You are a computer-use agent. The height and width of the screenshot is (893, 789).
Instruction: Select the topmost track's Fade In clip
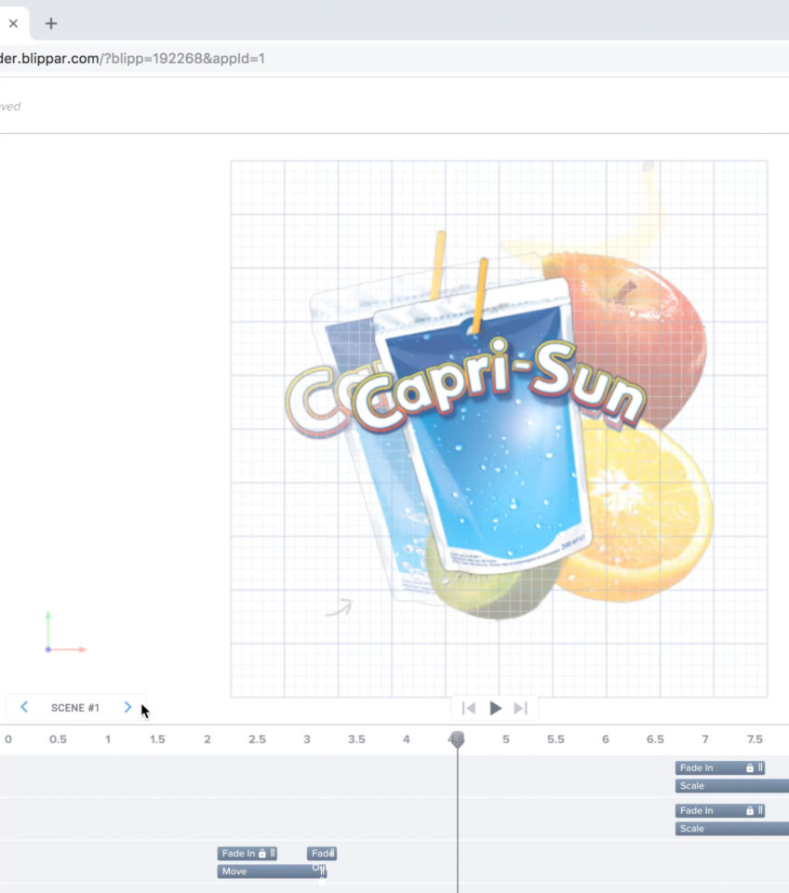719,767
